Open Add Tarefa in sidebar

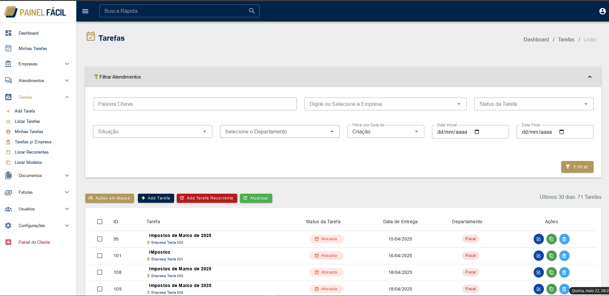(25, 111)
